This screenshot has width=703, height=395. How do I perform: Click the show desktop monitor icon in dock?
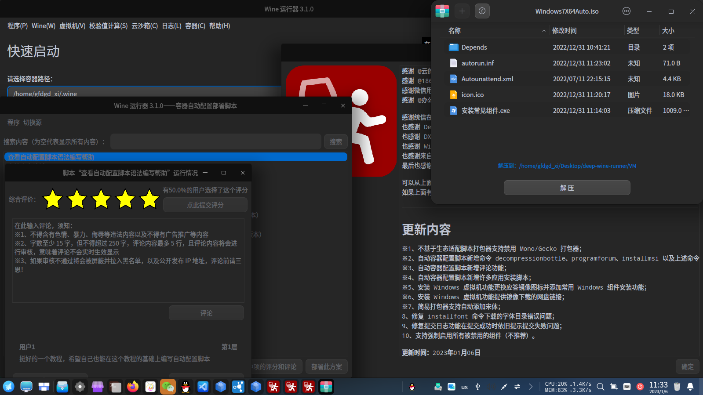click(26, 387)
